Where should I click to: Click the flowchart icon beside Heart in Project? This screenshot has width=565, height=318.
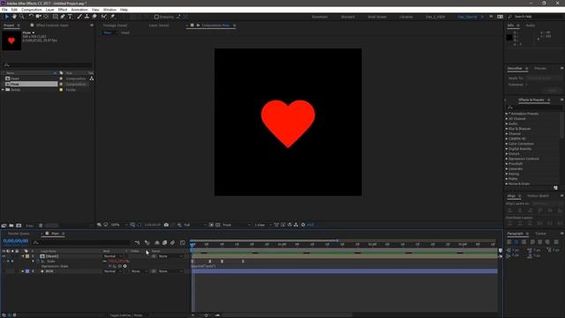(92, 79)
